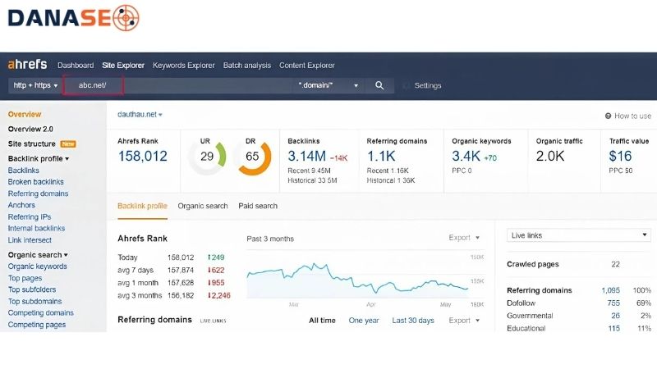Open Organic keywords in the sidebar
Screen dimensions: 657x369
(x=37, y=266)
